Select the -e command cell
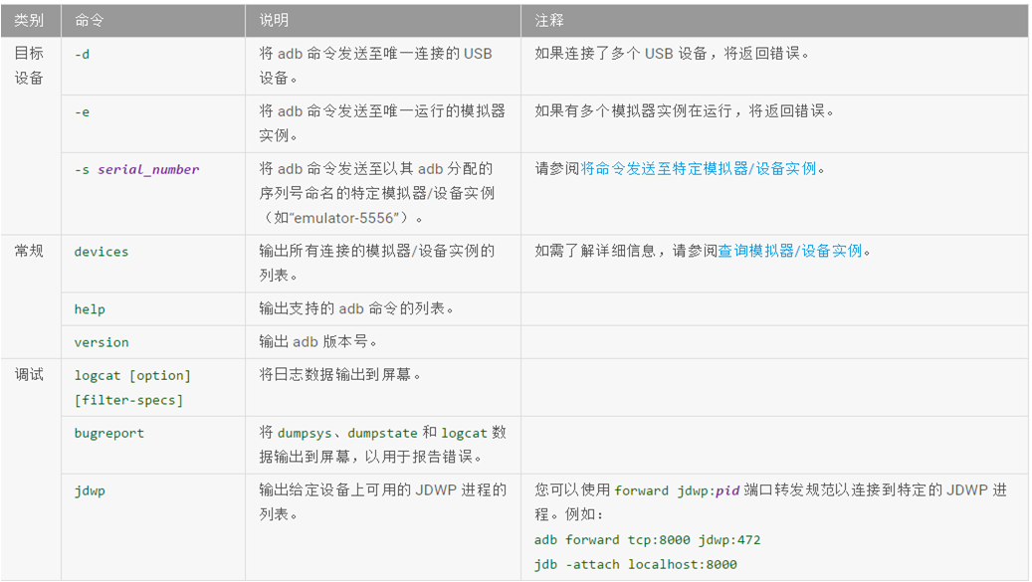The height and width of the screenshot is (582, 1032). [82, 110]
